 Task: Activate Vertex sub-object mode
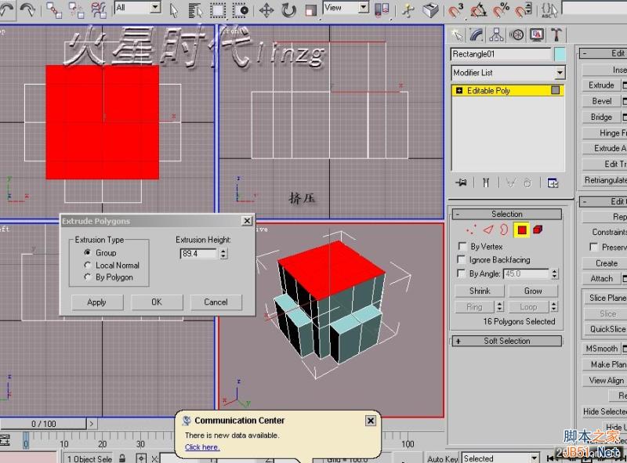[x=472, y=228]
